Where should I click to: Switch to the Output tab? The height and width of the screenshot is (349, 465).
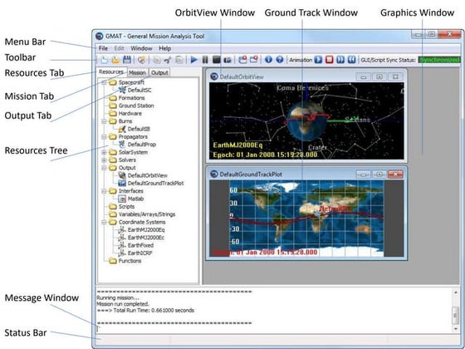coord(159,73)
